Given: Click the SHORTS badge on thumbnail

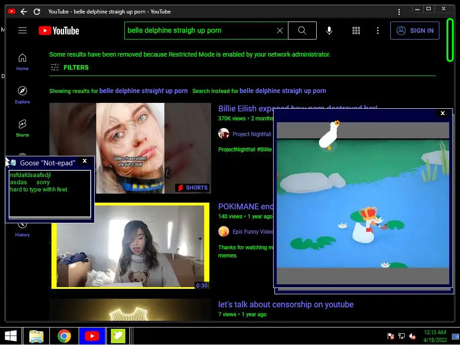Looking at the screenshot, I should tap(193, 188).
